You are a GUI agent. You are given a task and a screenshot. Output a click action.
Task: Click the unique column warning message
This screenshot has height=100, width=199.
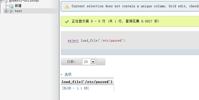pyautogui.click(x=135, y=6)
